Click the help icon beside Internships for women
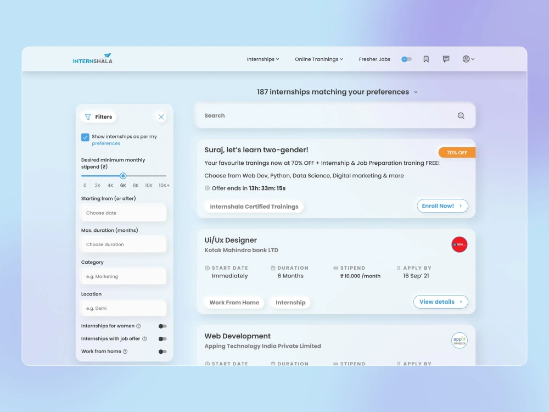The image size is (549, 412). point(139,326)
